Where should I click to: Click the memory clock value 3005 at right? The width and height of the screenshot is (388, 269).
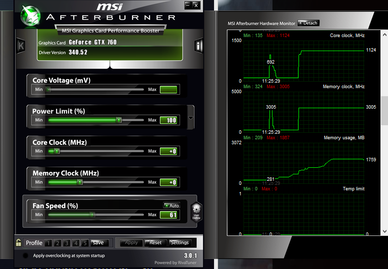pos(371,107)
